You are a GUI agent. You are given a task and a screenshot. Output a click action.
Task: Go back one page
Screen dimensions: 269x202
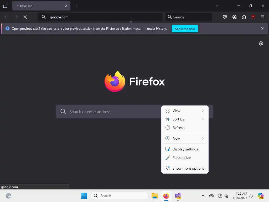coord(6,17)
